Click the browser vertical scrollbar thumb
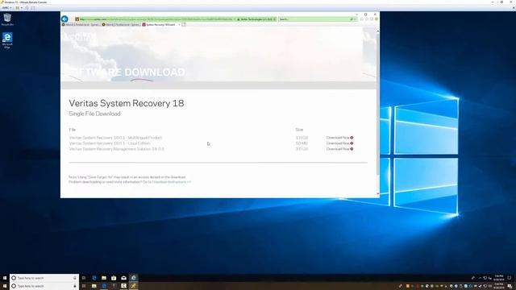The height and width of the screenshot is (290, 516). (x=378, y=104)
